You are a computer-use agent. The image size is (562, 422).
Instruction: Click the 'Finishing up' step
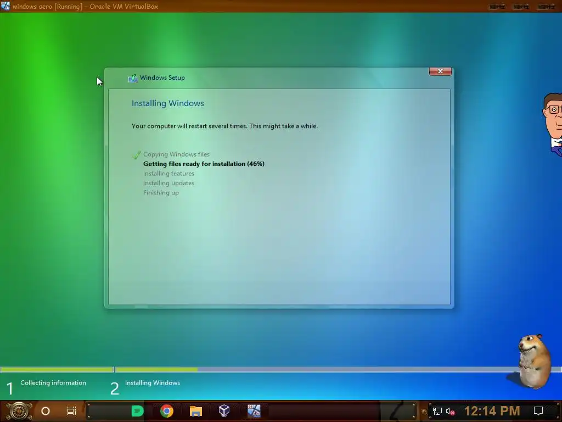[161, 193]
